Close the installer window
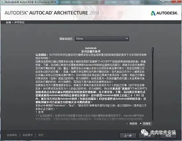 click(x=176, y=1)
